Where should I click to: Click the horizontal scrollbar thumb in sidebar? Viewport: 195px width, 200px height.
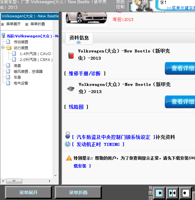pyautogui.click(x=14, y=181)
